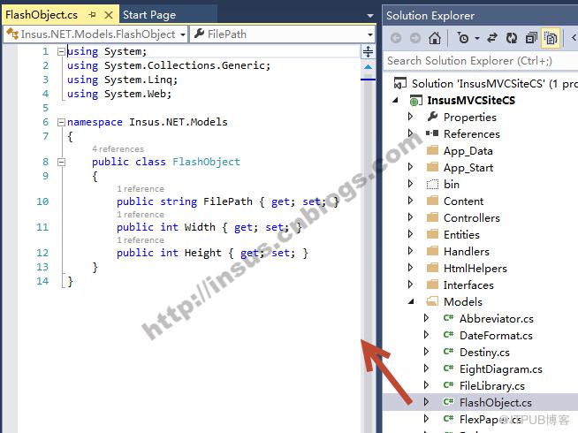Click the 4 references CodeLens link
The height and width of the screenshot is (433, 578).
click(x=118, y=148)
